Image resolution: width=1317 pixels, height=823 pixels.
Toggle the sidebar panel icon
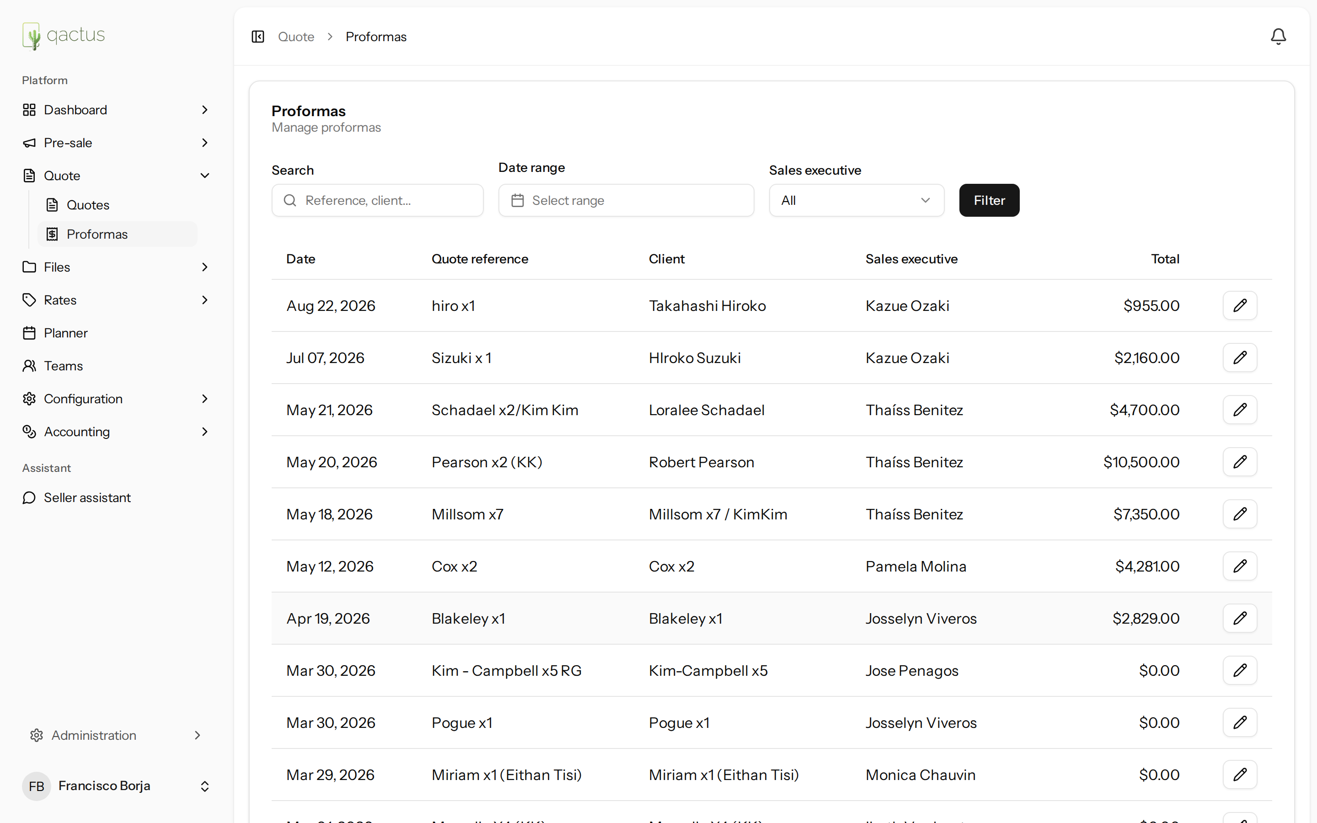point(258,37)
